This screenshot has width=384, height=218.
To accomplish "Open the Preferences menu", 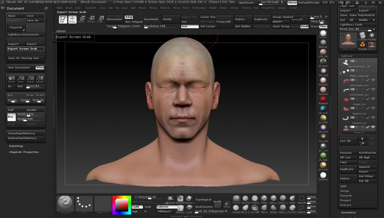I will pos(199,8).
